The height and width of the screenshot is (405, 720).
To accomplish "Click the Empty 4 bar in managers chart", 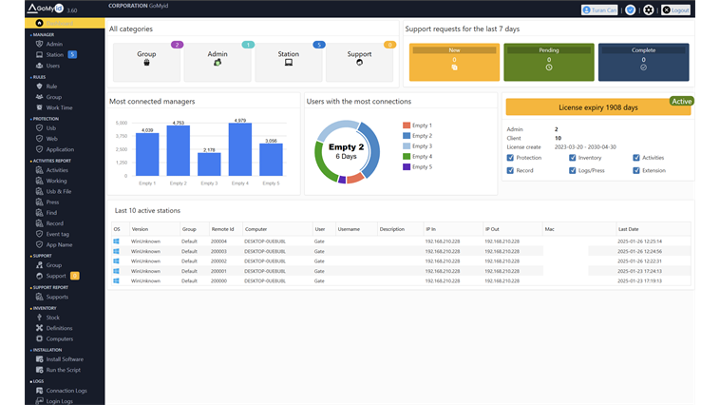I will pos(239,149).
